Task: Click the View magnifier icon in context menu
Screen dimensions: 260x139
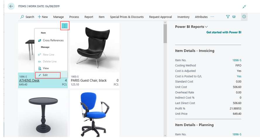Action: click(40, 68)
